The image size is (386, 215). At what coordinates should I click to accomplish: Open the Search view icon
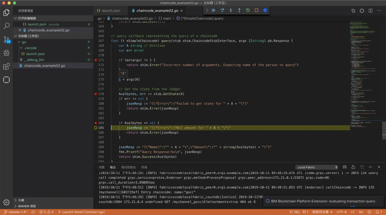coord(6,26)
